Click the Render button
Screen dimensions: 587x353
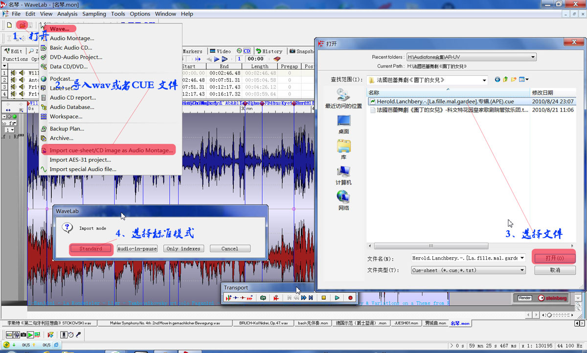[524, 298]
